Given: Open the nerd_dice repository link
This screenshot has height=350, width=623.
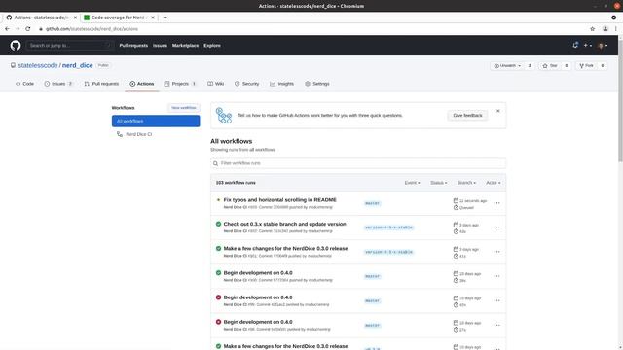Looking at the screenshot, I should [78, 65].
